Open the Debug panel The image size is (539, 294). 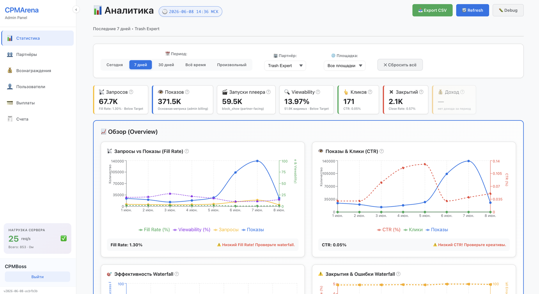[x=508, y=10]
